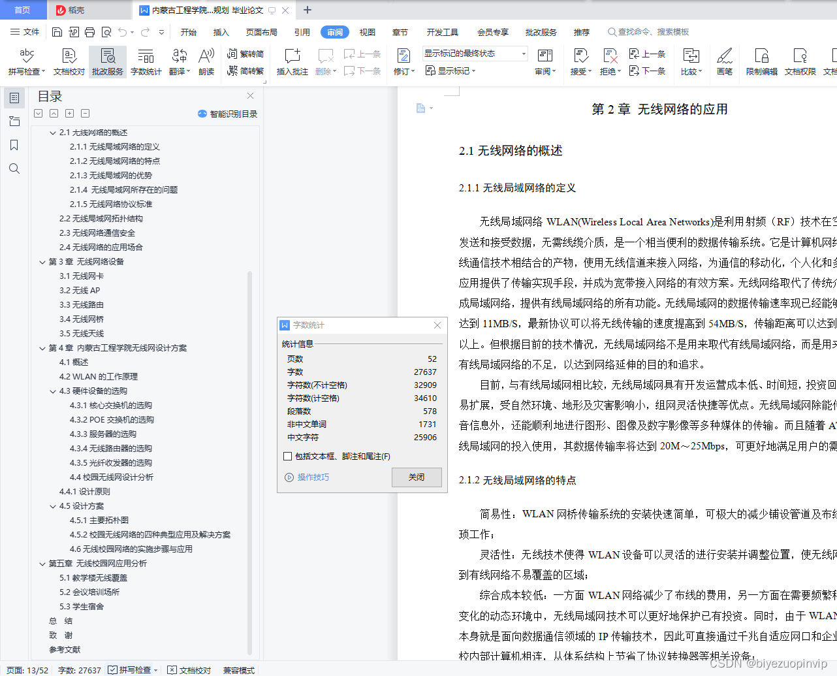Click the search icon in left sidebar

(14, 169)
